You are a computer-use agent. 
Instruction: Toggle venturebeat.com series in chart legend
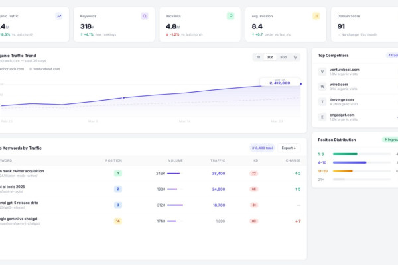45,68
